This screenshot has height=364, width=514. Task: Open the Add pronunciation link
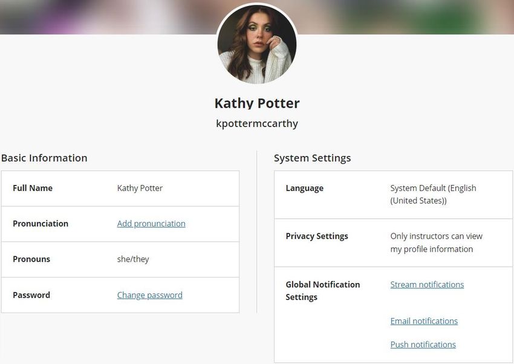click(x=151, y=224)
